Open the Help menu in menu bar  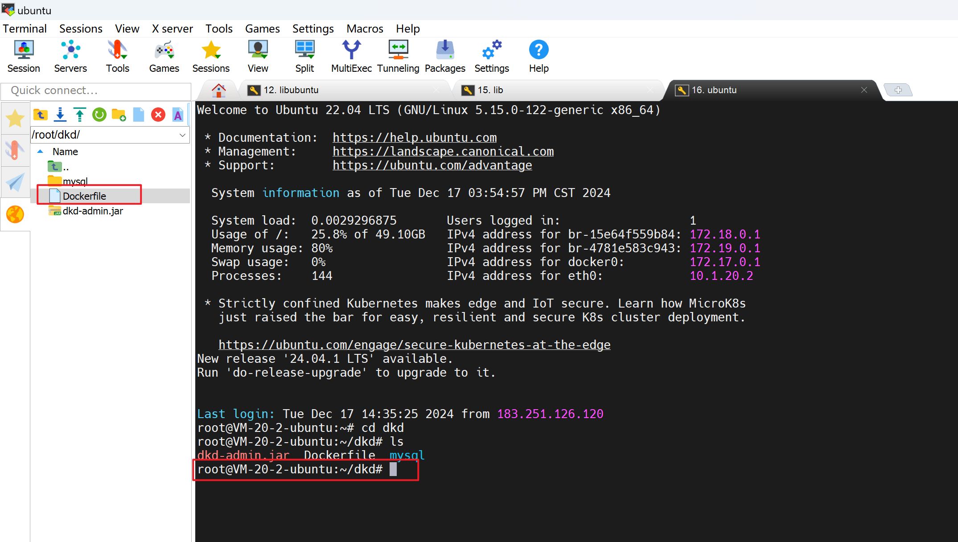pyautogui.click(x=408, y=29)
